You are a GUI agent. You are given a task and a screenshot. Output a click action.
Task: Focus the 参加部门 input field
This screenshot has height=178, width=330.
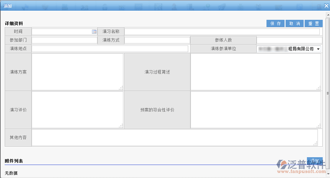point(64,40)
